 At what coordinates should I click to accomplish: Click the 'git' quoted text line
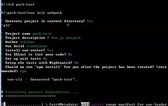tap(6, 25)
